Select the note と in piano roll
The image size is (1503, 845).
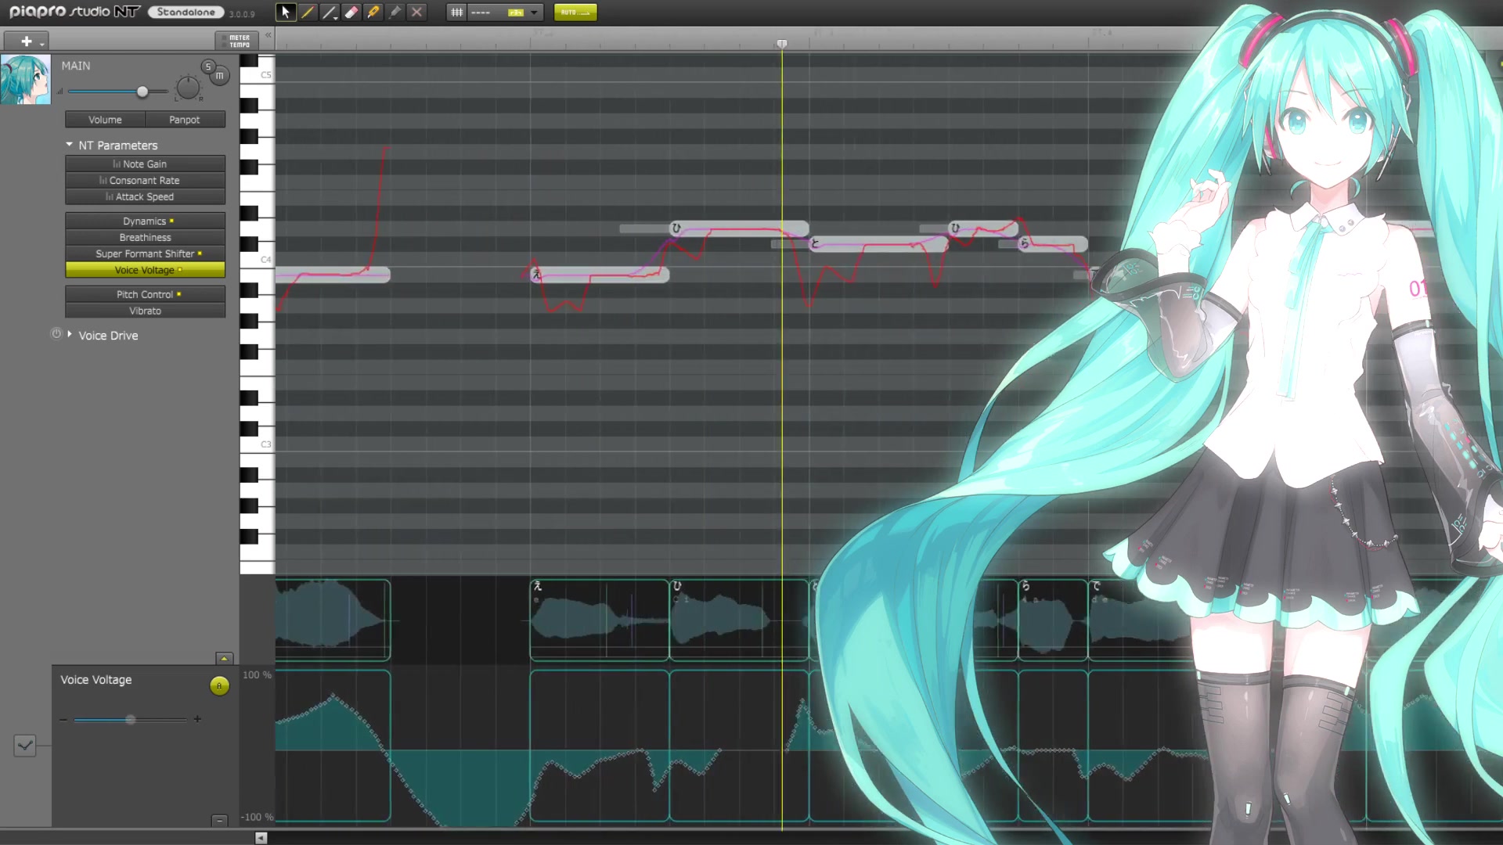coord(878,243)
